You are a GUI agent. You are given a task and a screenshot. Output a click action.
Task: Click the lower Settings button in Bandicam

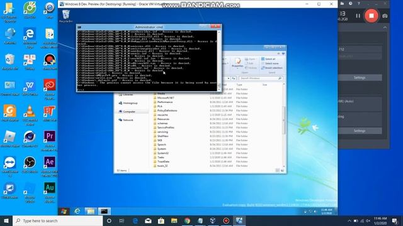pyautogui.click(x=360, y=131)
